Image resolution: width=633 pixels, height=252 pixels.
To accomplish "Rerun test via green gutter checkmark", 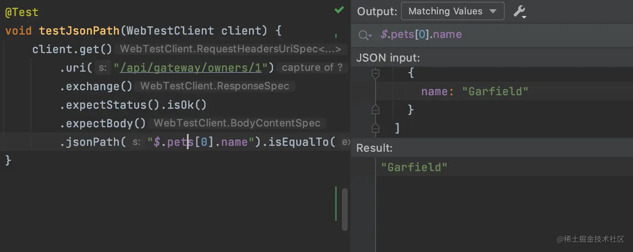I will (x=339, y=10).
